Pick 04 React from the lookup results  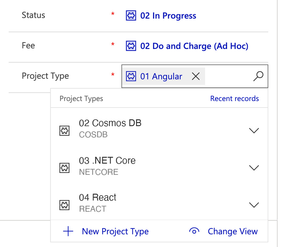[98, 197]
